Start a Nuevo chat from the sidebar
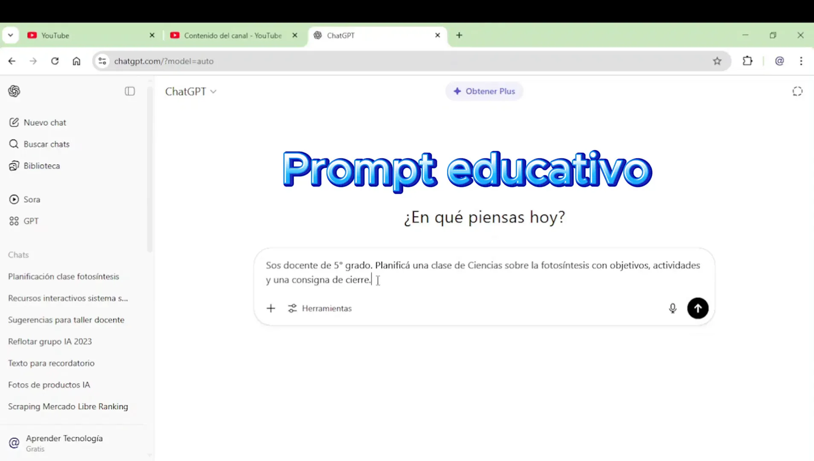 (44, 122)
